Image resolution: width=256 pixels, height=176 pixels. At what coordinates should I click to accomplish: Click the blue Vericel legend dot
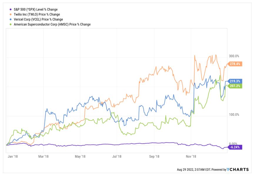11,19
